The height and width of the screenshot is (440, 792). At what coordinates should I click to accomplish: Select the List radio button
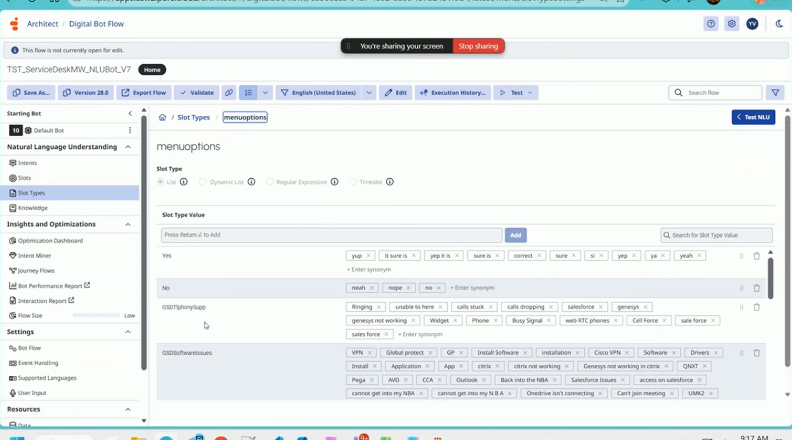click(161, 182)
